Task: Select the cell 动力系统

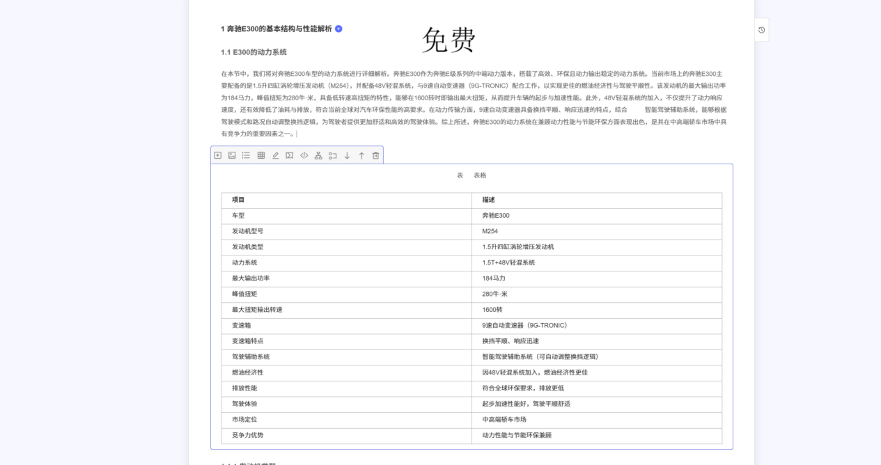Action: click(x=346, y=262)
